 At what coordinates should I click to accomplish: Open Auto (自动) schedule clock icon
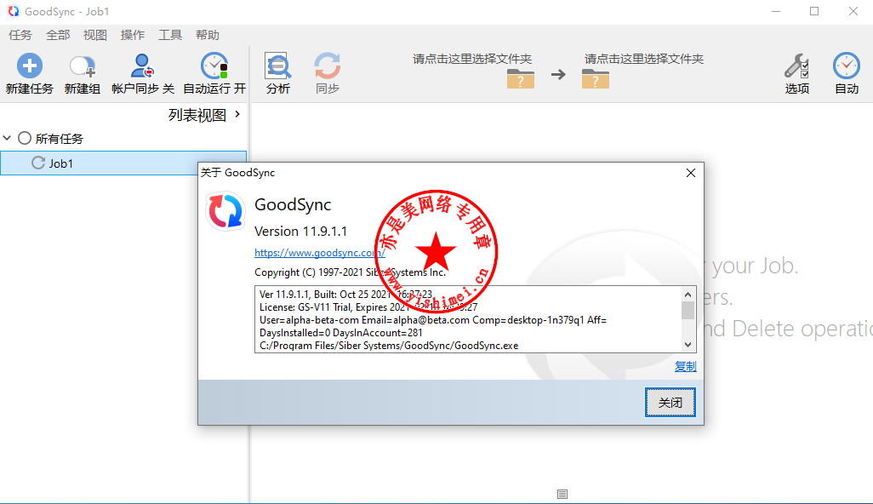[x=847, y=66]
